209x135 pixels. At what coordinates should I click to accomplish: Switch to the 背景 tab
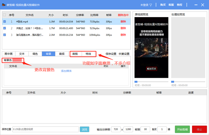(x=48, y=54)
